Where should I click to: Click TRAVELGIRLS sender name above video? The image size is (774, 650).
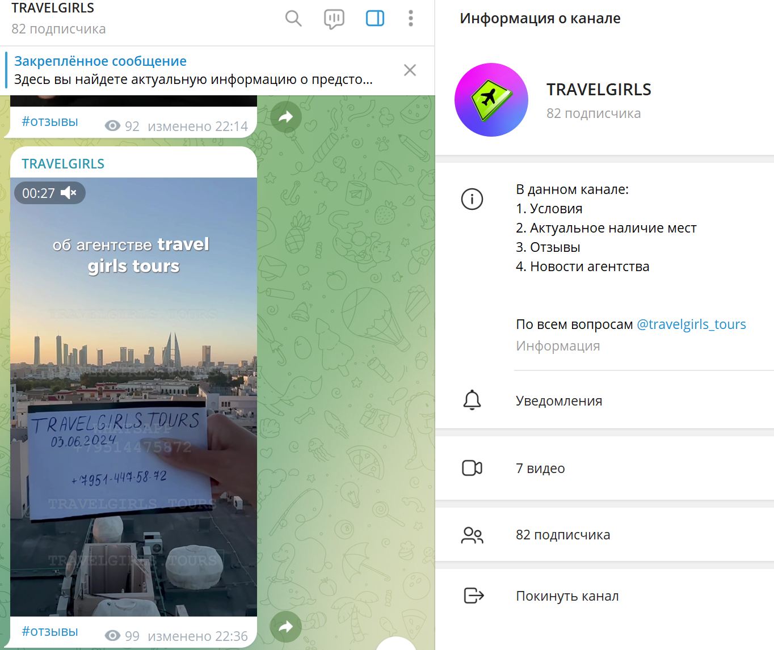63,164
